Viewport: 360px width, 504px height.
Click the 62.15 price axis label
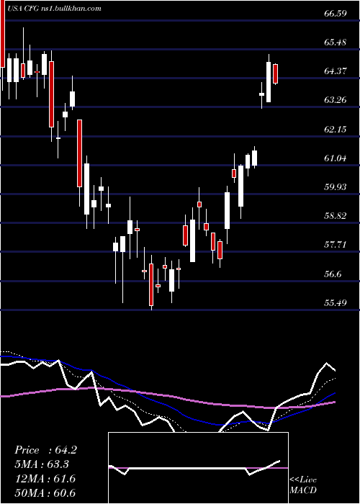[x=336, y=129]
